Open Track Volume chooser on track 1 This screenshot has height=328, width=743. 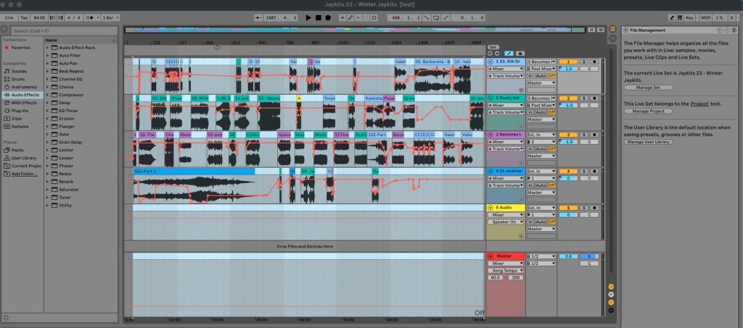[x=508, y=76]
